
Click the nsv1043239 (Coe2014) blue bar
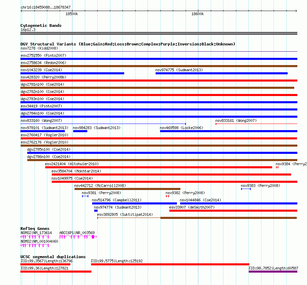(72, 73)
